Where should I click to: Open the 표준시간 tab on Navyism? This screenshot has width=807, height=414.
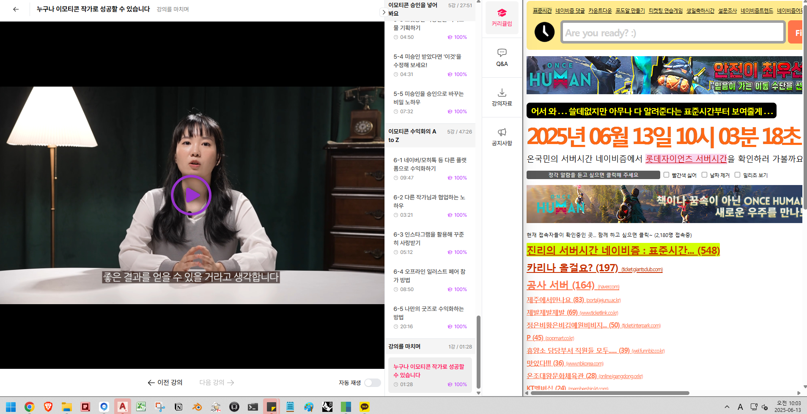(x=542, y=11)
